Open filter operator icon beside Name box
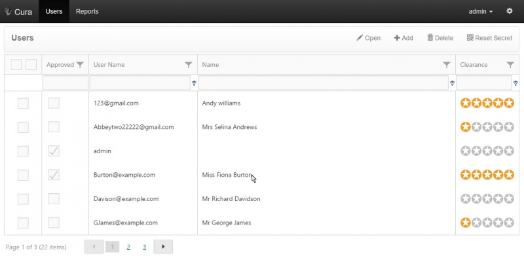 tap(452, 83)
